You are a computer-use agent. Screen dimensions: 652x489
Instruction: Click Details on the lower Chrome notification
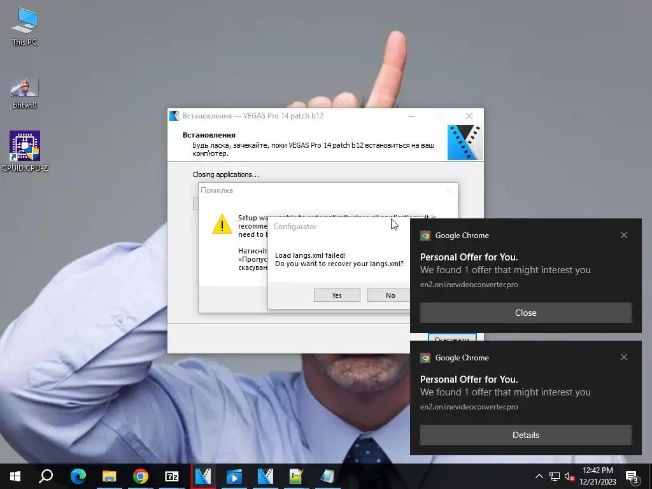525,435
